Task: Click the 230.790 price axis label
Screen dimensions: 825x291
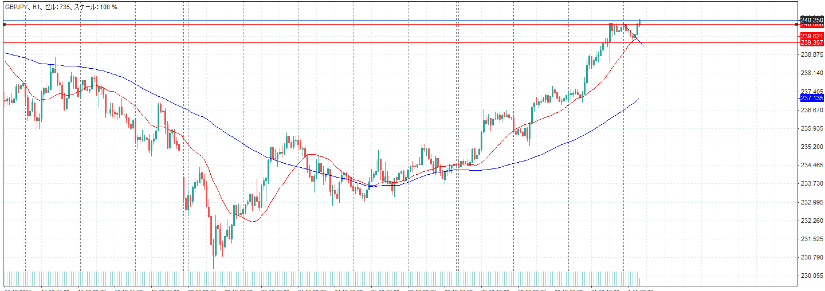Action: (811, 257)
